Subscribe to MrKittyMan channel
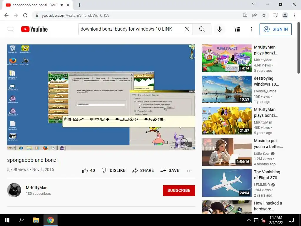 (x=179, y=190)
